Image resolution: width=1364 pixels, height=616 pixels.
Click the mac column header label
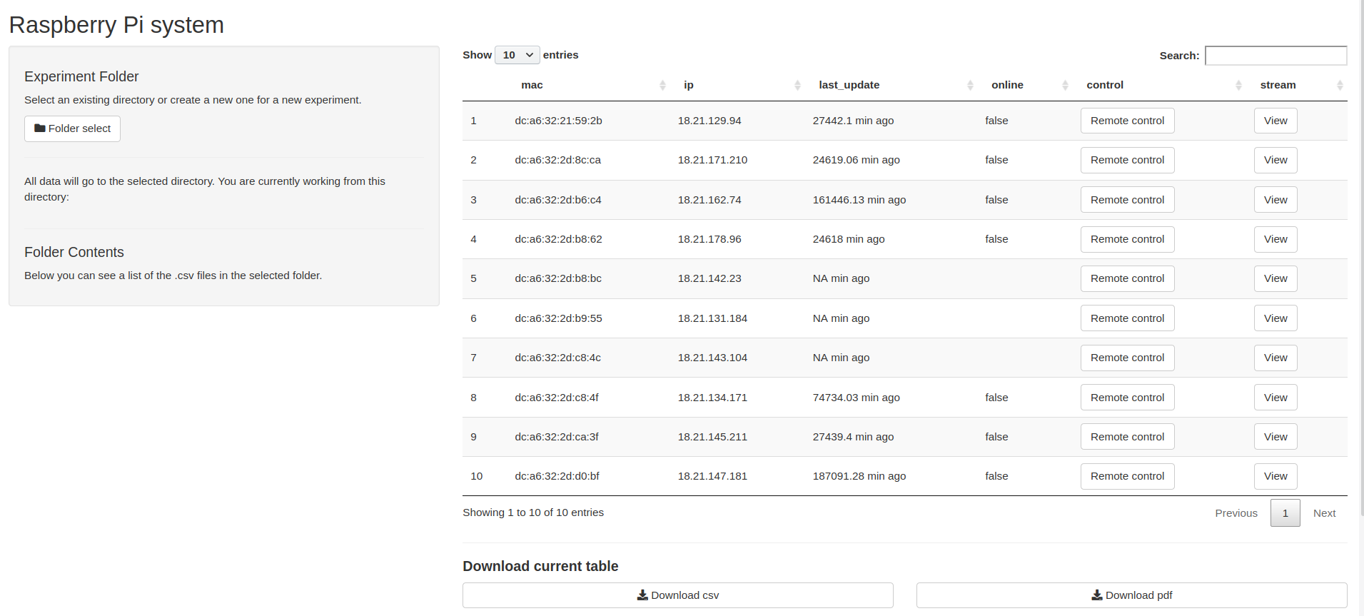point(532,85)
